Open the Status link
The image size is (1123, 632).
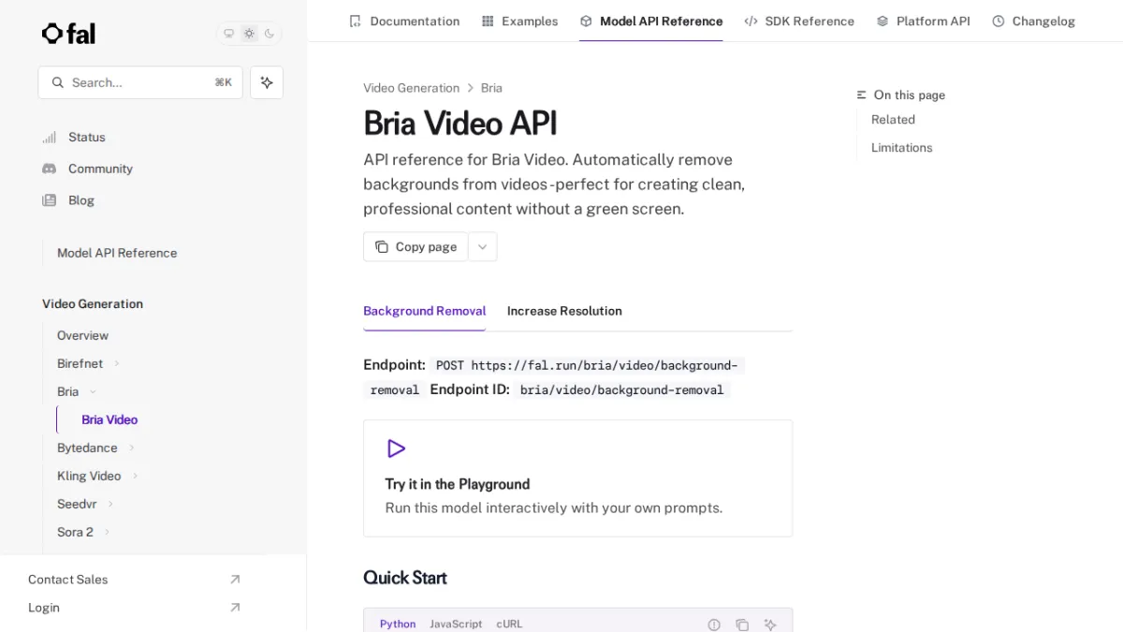click(87, 137)
